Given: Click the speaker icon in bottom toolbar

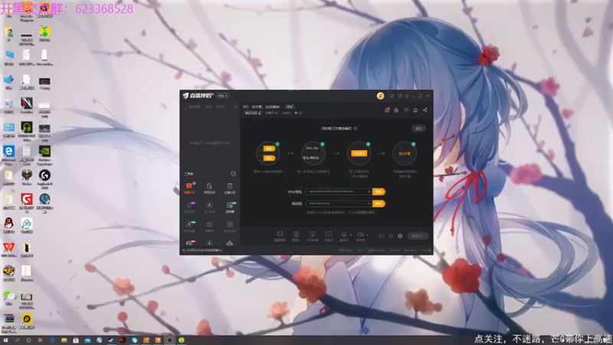Looking at the screenshot, I should 360,235.
